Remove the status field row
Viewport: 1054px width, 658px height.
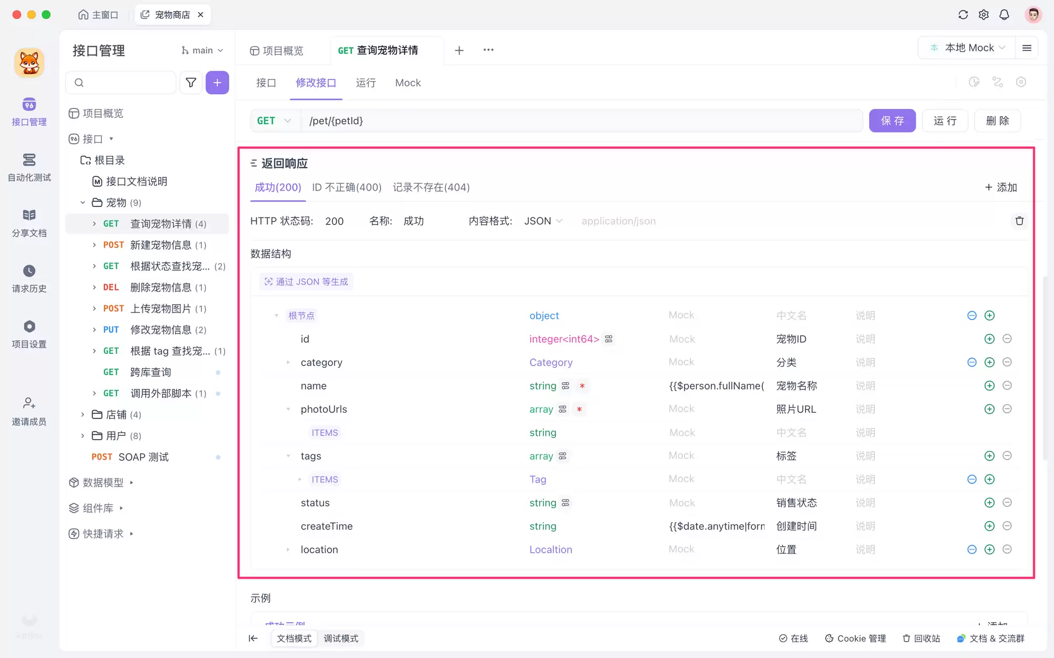[x=1007, y=503]
